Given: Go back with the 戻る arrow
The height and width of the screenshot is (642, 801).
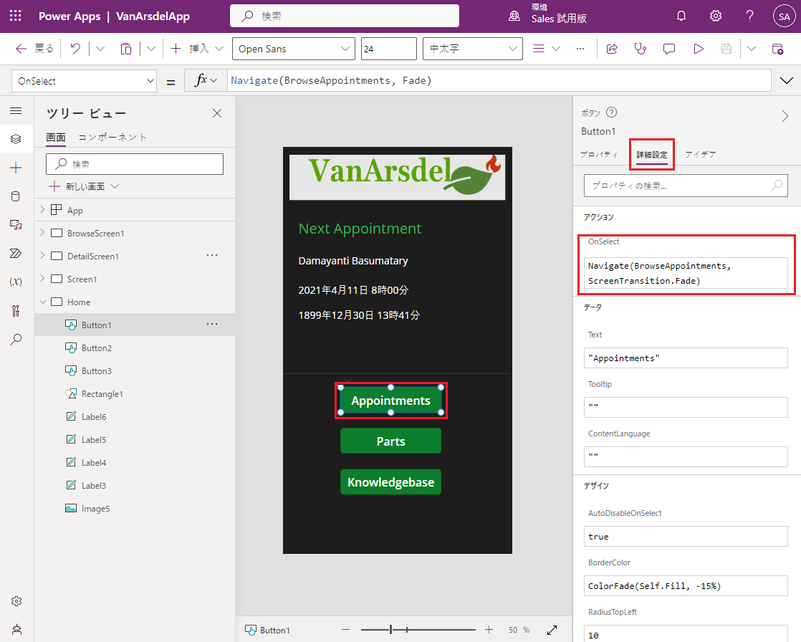Looking at the screenshot, I should point(34,49).
